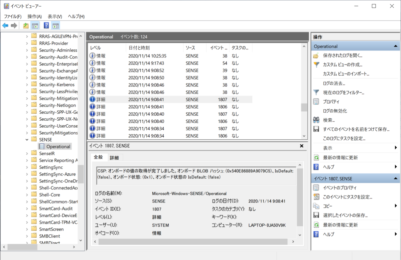Click ログの消去... action
The height and width of the screenshot is (260, 401).
point(334,83)
